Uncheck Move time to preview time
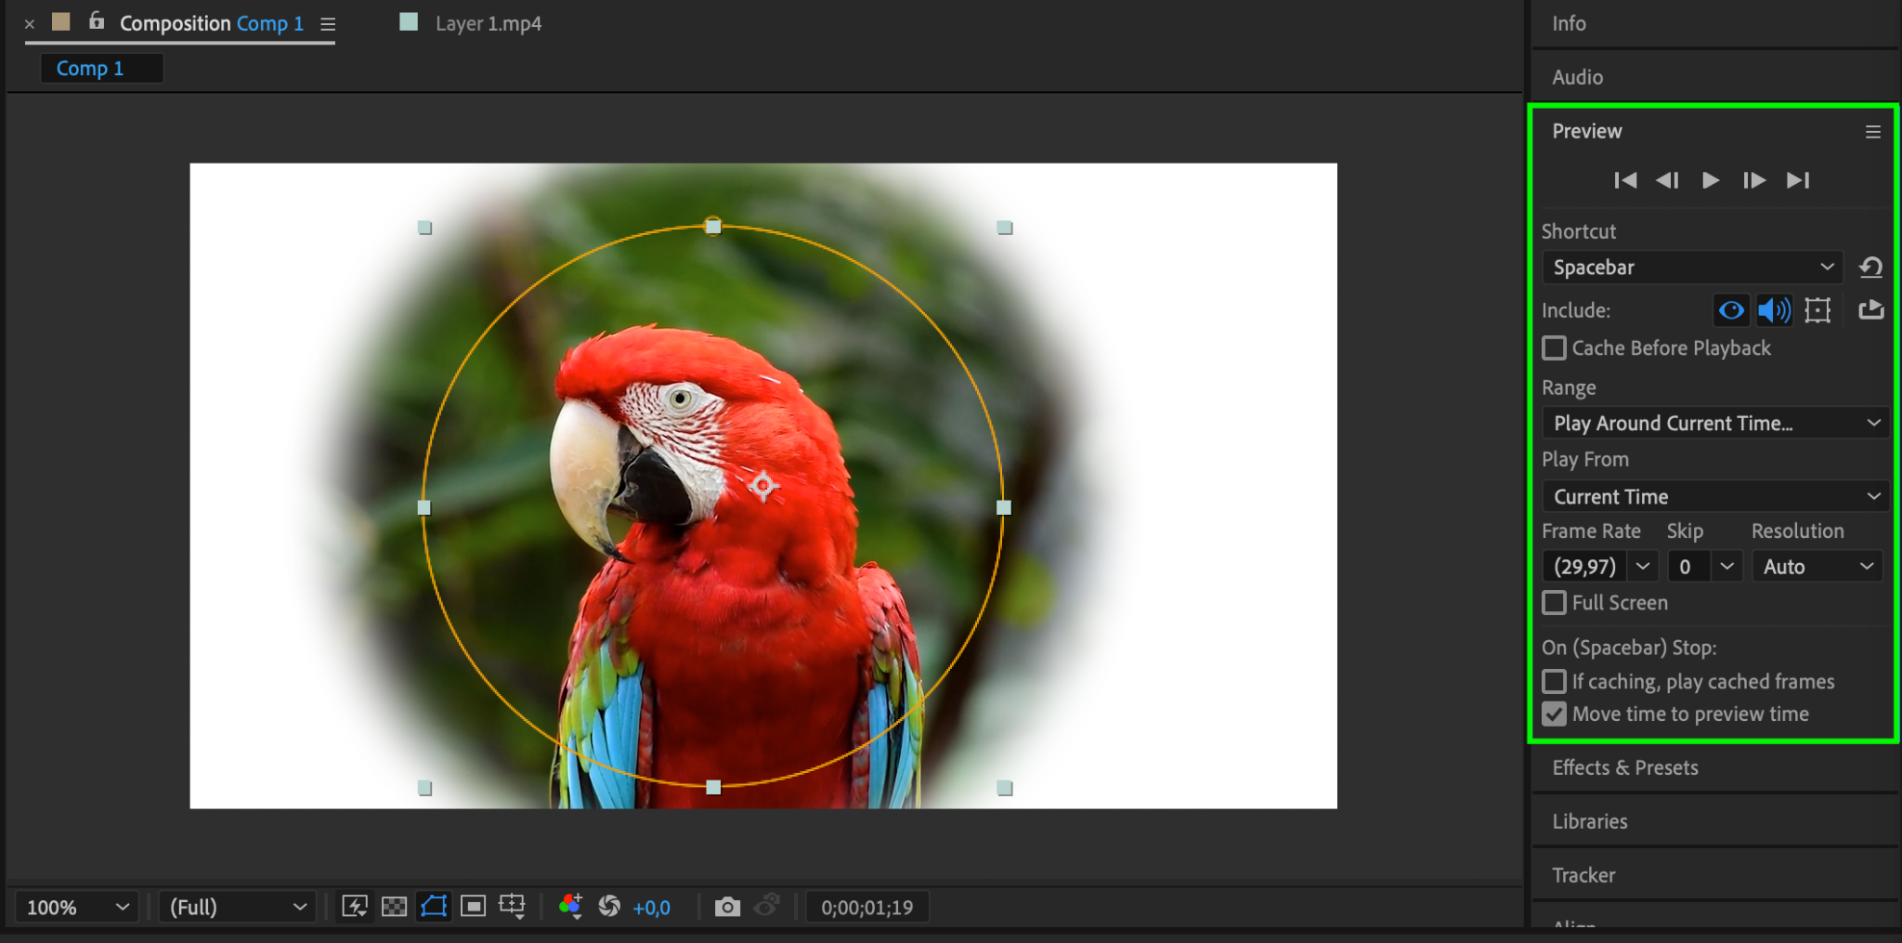The image size is (1902, 943). pos(1555,714)
